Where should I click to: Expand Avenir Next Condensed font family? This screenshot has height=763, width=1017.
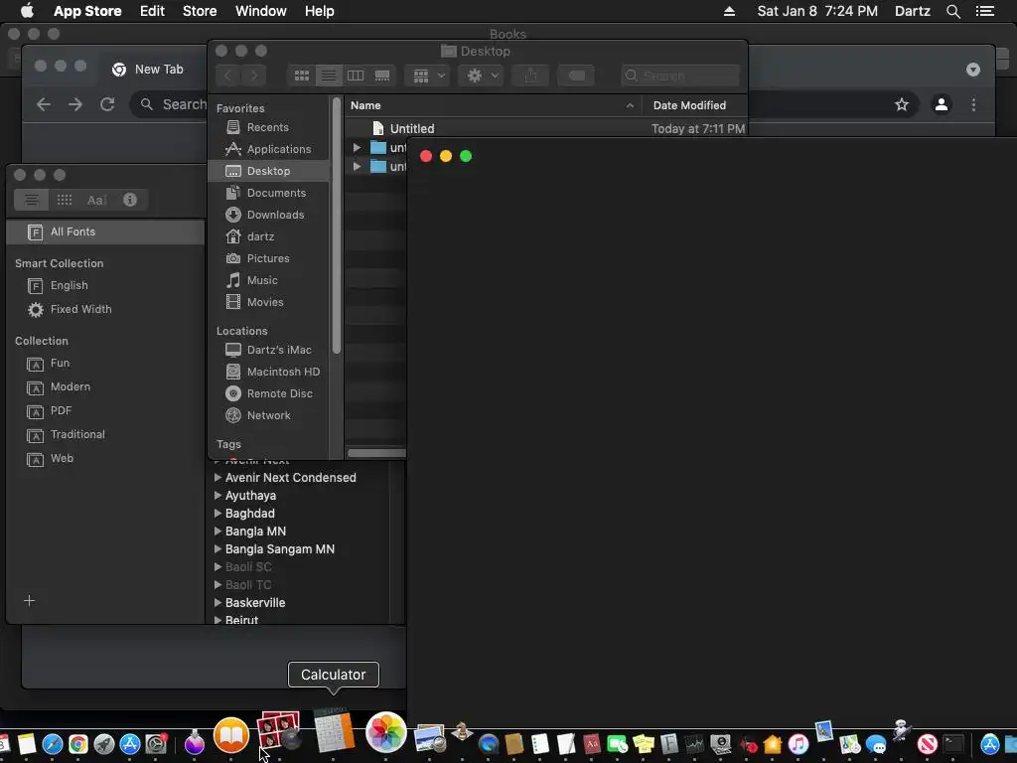pos(218,478)
